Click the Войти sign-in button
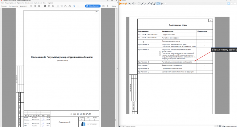 coord(114,6)
